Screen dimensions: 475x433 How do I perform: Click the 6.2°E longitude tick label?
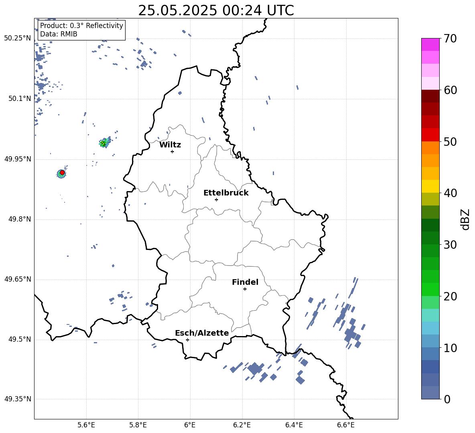[x=242, y=425]
